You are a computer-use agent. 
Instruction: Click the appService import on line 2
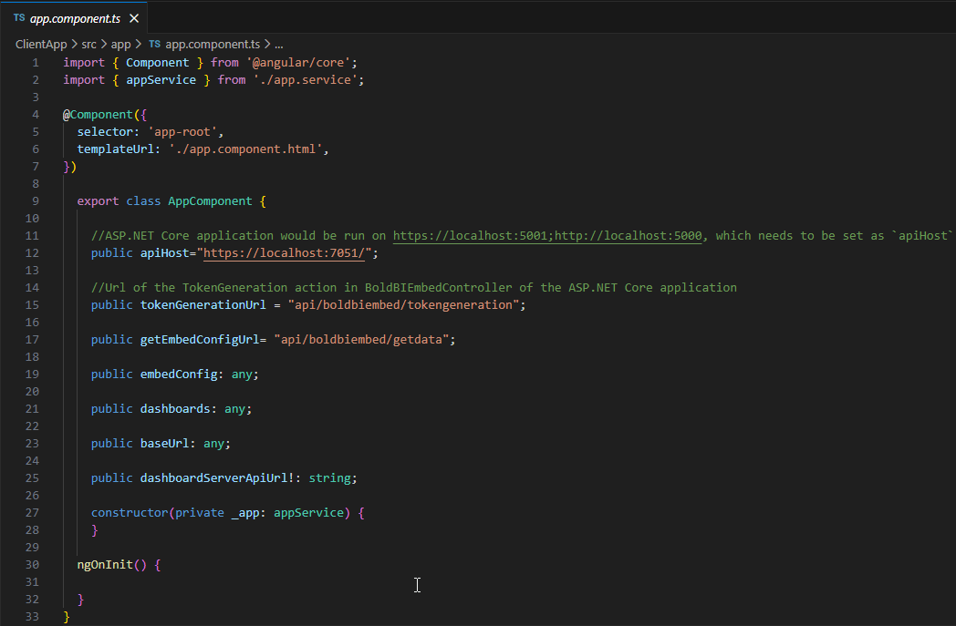pyautogui.click(x=161, y=78)
